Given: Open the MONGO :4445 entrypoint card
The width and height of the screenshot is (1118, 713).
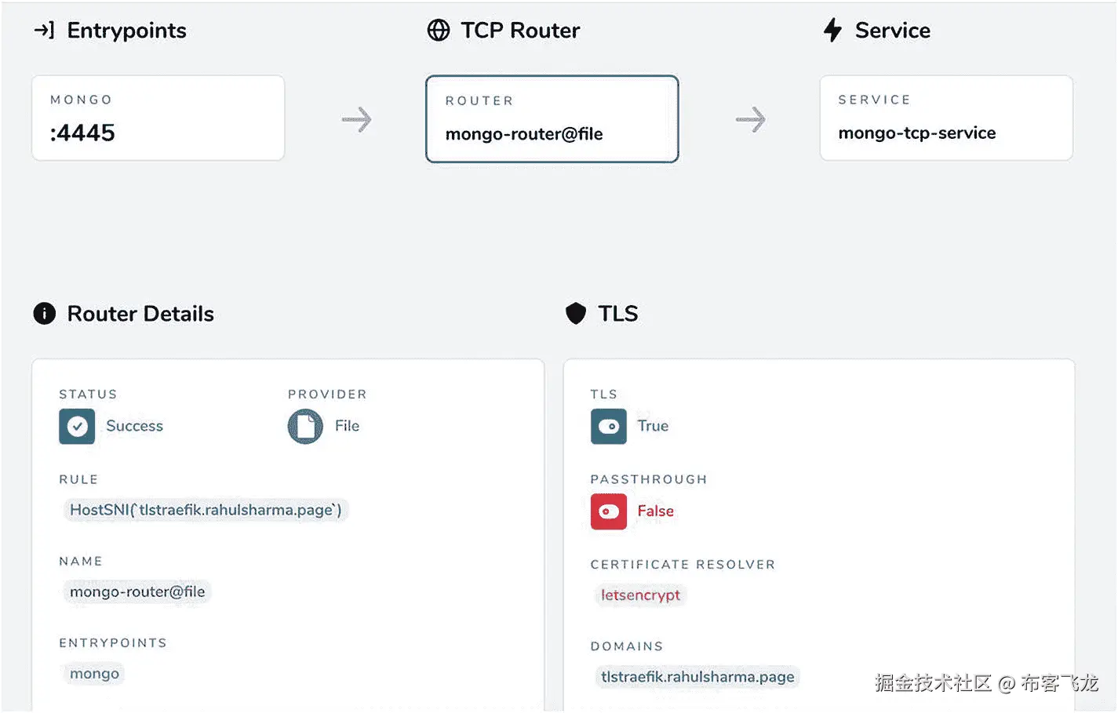Looking at the screenshot, I should tap(158, 118).
